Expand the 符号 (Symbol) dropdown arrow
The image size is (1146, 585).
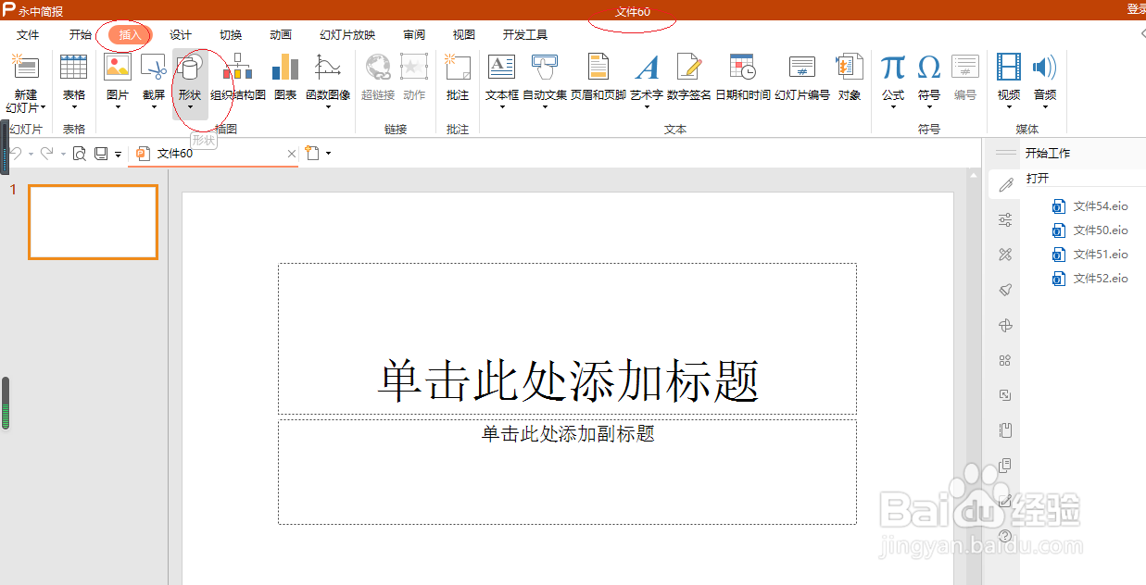tap(929, 105)
